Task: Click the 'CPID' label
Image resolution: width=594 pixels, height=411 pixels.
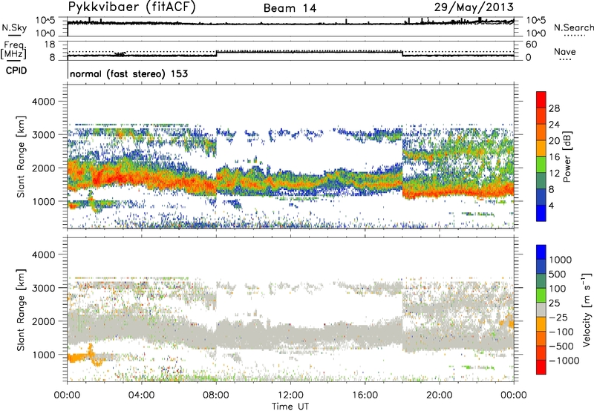Action: click(16, 70)
